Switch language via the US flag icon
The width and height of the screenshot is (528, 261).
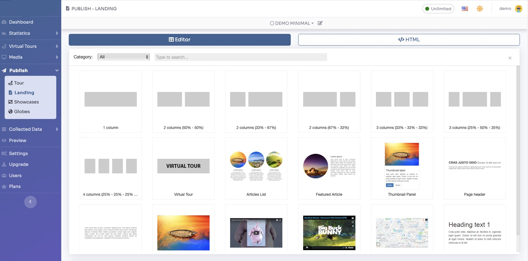(x=465, y=9)
